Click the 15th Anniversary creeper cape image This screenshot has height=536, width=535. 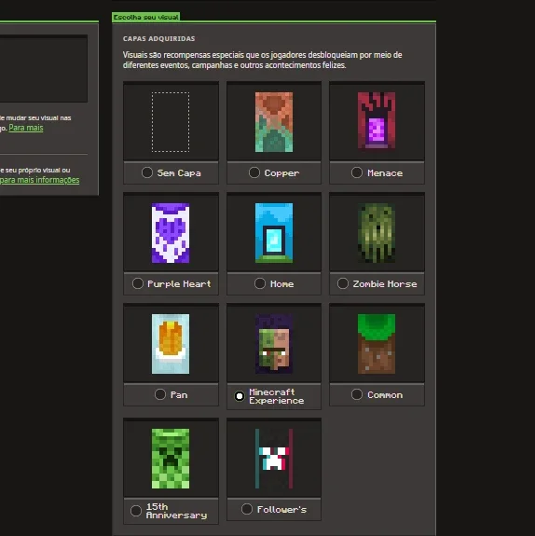171,459
